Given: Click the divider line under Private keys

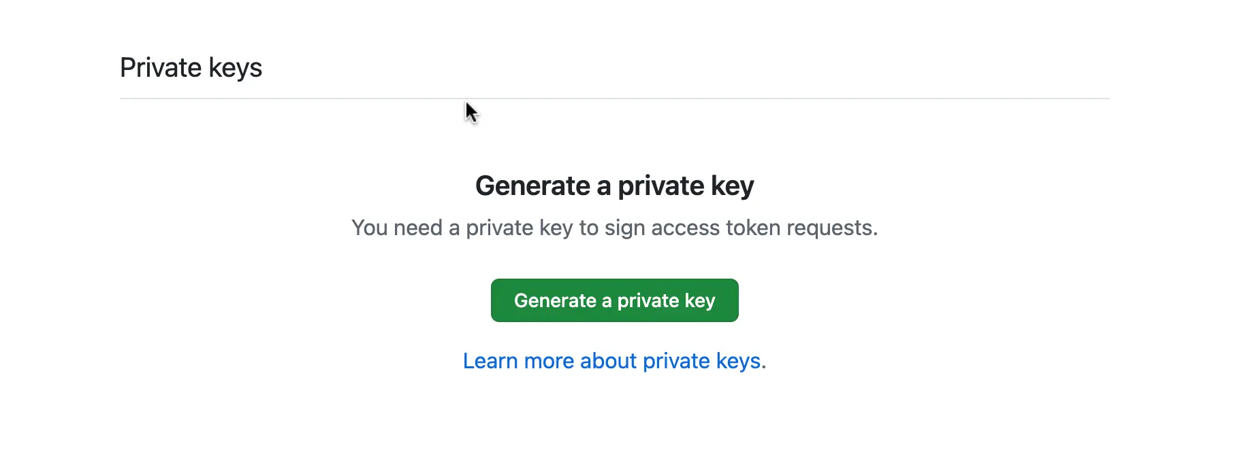Looking at the screenshot, I should [x=613, y=98].
